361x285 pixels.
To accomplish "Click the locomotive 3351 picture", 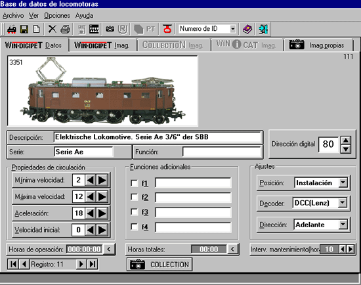I will (102, 91).
